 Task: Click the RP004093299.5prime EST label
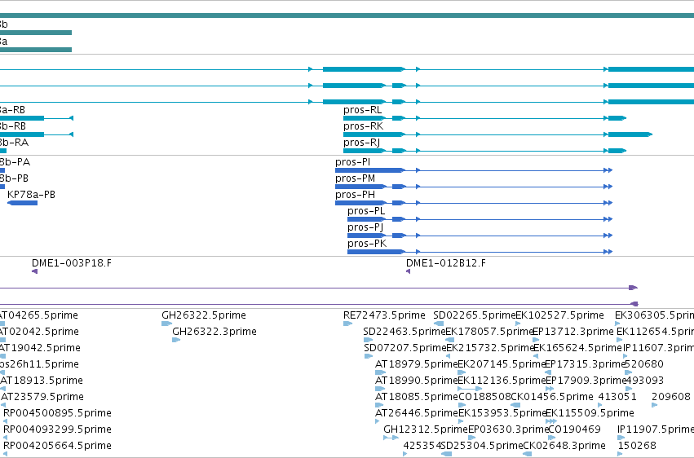(x=58, y=429)
